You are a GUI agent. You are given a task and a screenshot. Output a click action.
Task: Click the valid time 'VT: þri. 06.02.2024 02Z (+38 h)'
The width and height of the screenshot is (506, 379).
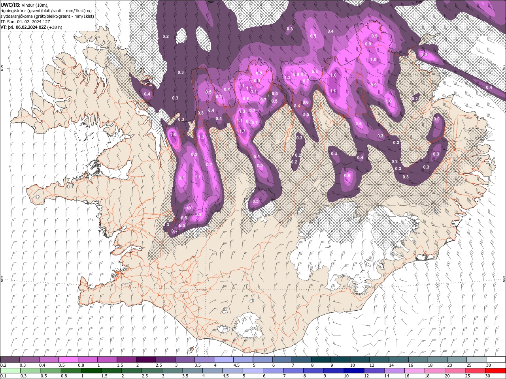coord(31,27)
